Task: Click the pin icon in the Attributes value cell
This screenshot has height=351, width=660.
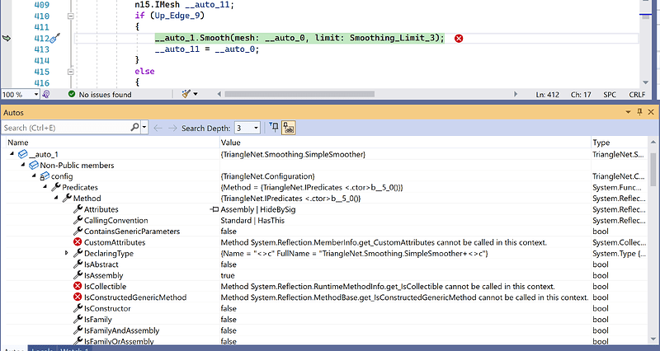Action: (214, 209)
